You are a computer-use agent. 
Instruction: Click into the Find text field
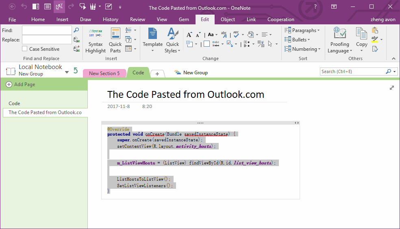click(47, 30)
